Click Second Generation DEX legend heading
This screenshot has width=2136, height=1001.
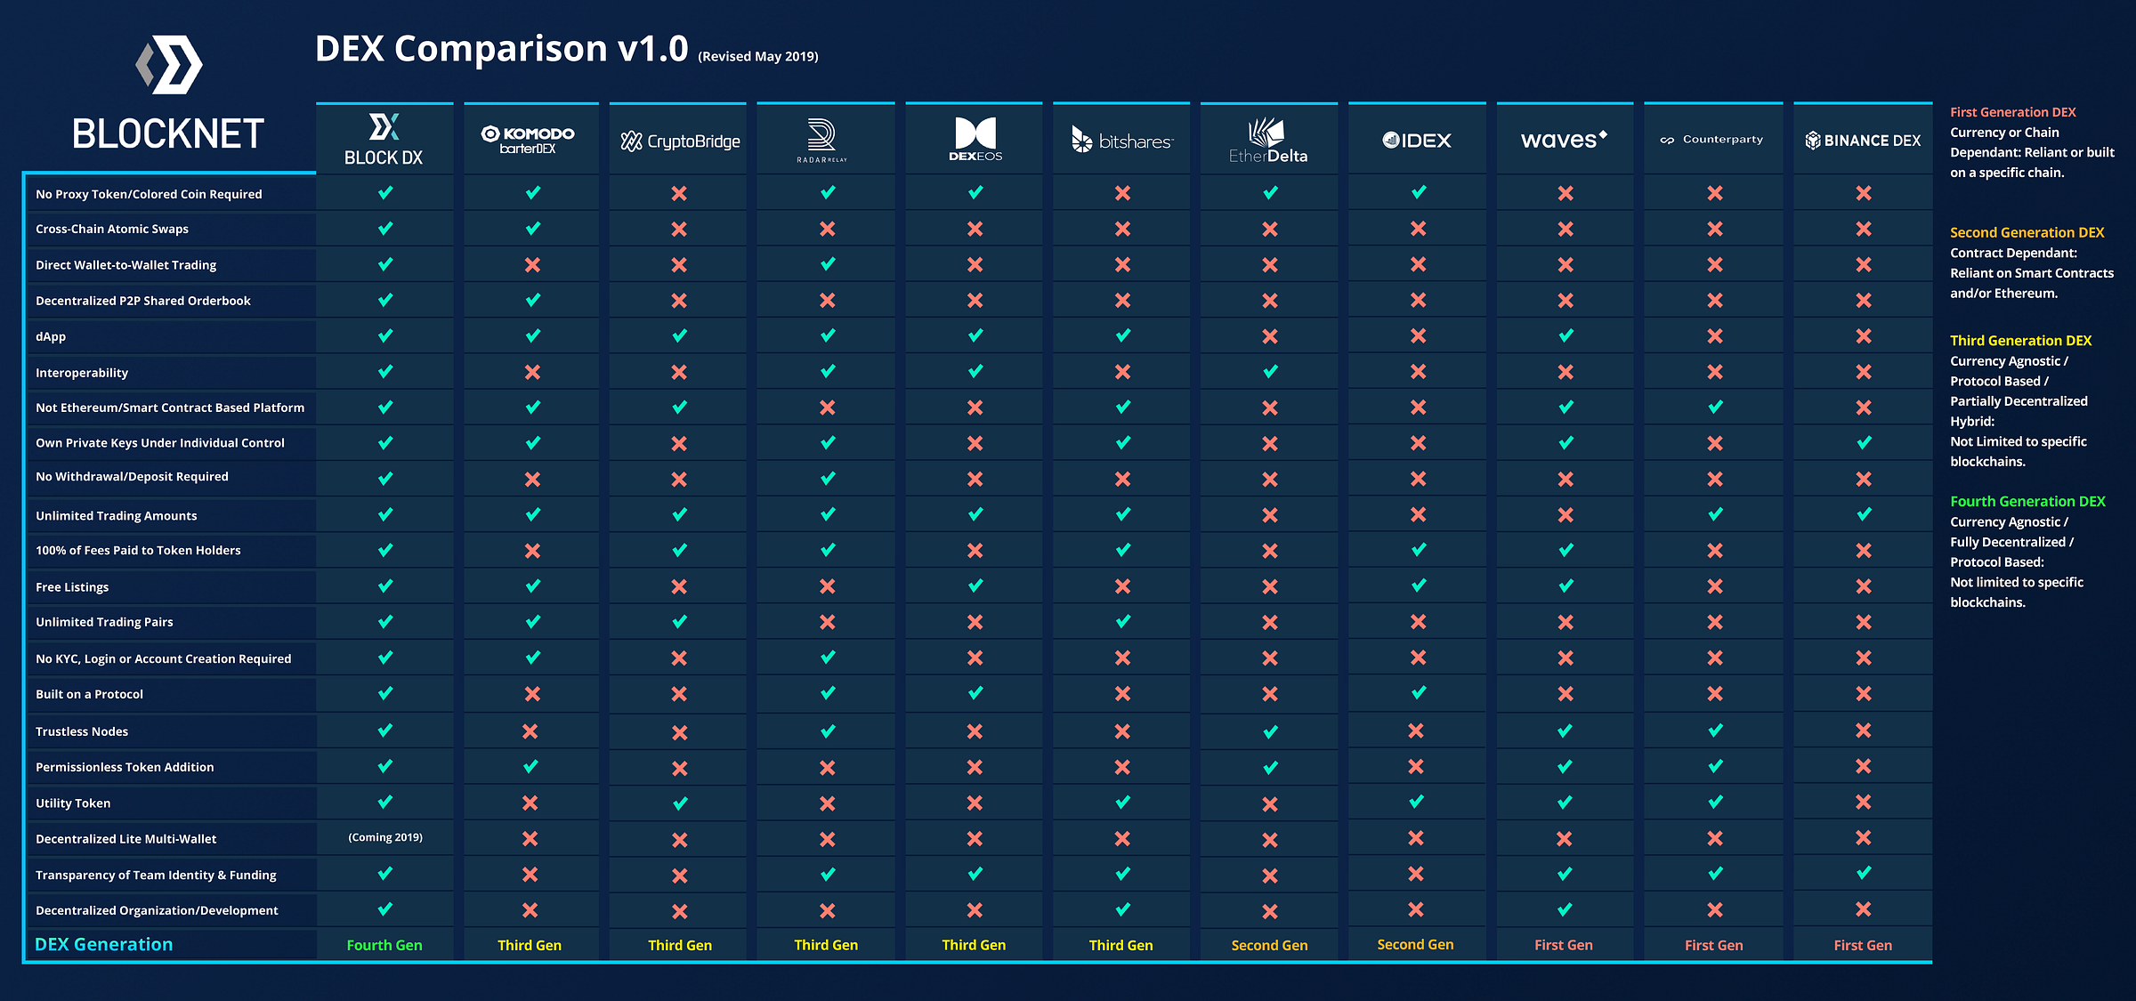tap(2027, 232)
